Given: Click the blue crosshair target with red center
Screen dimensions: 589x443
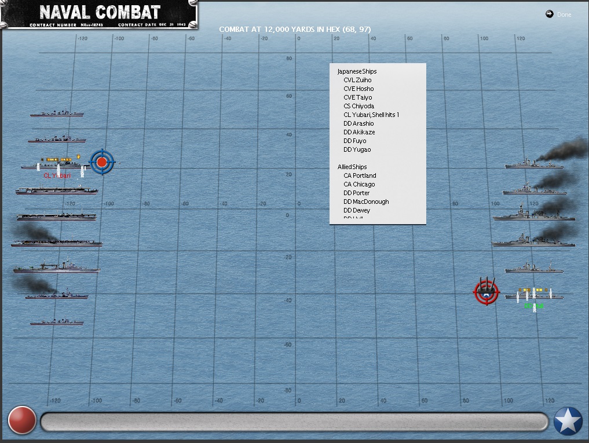Looking at the screenshot, I should (102, 162).
